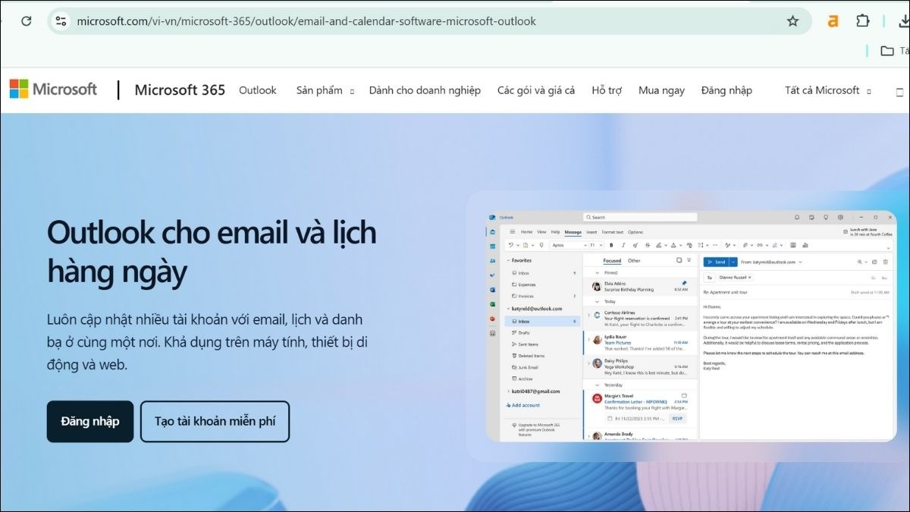Collapse katyreid@outlook.com account in preview
The width and height of the screenshot is (910, 512).
[508, 309]
